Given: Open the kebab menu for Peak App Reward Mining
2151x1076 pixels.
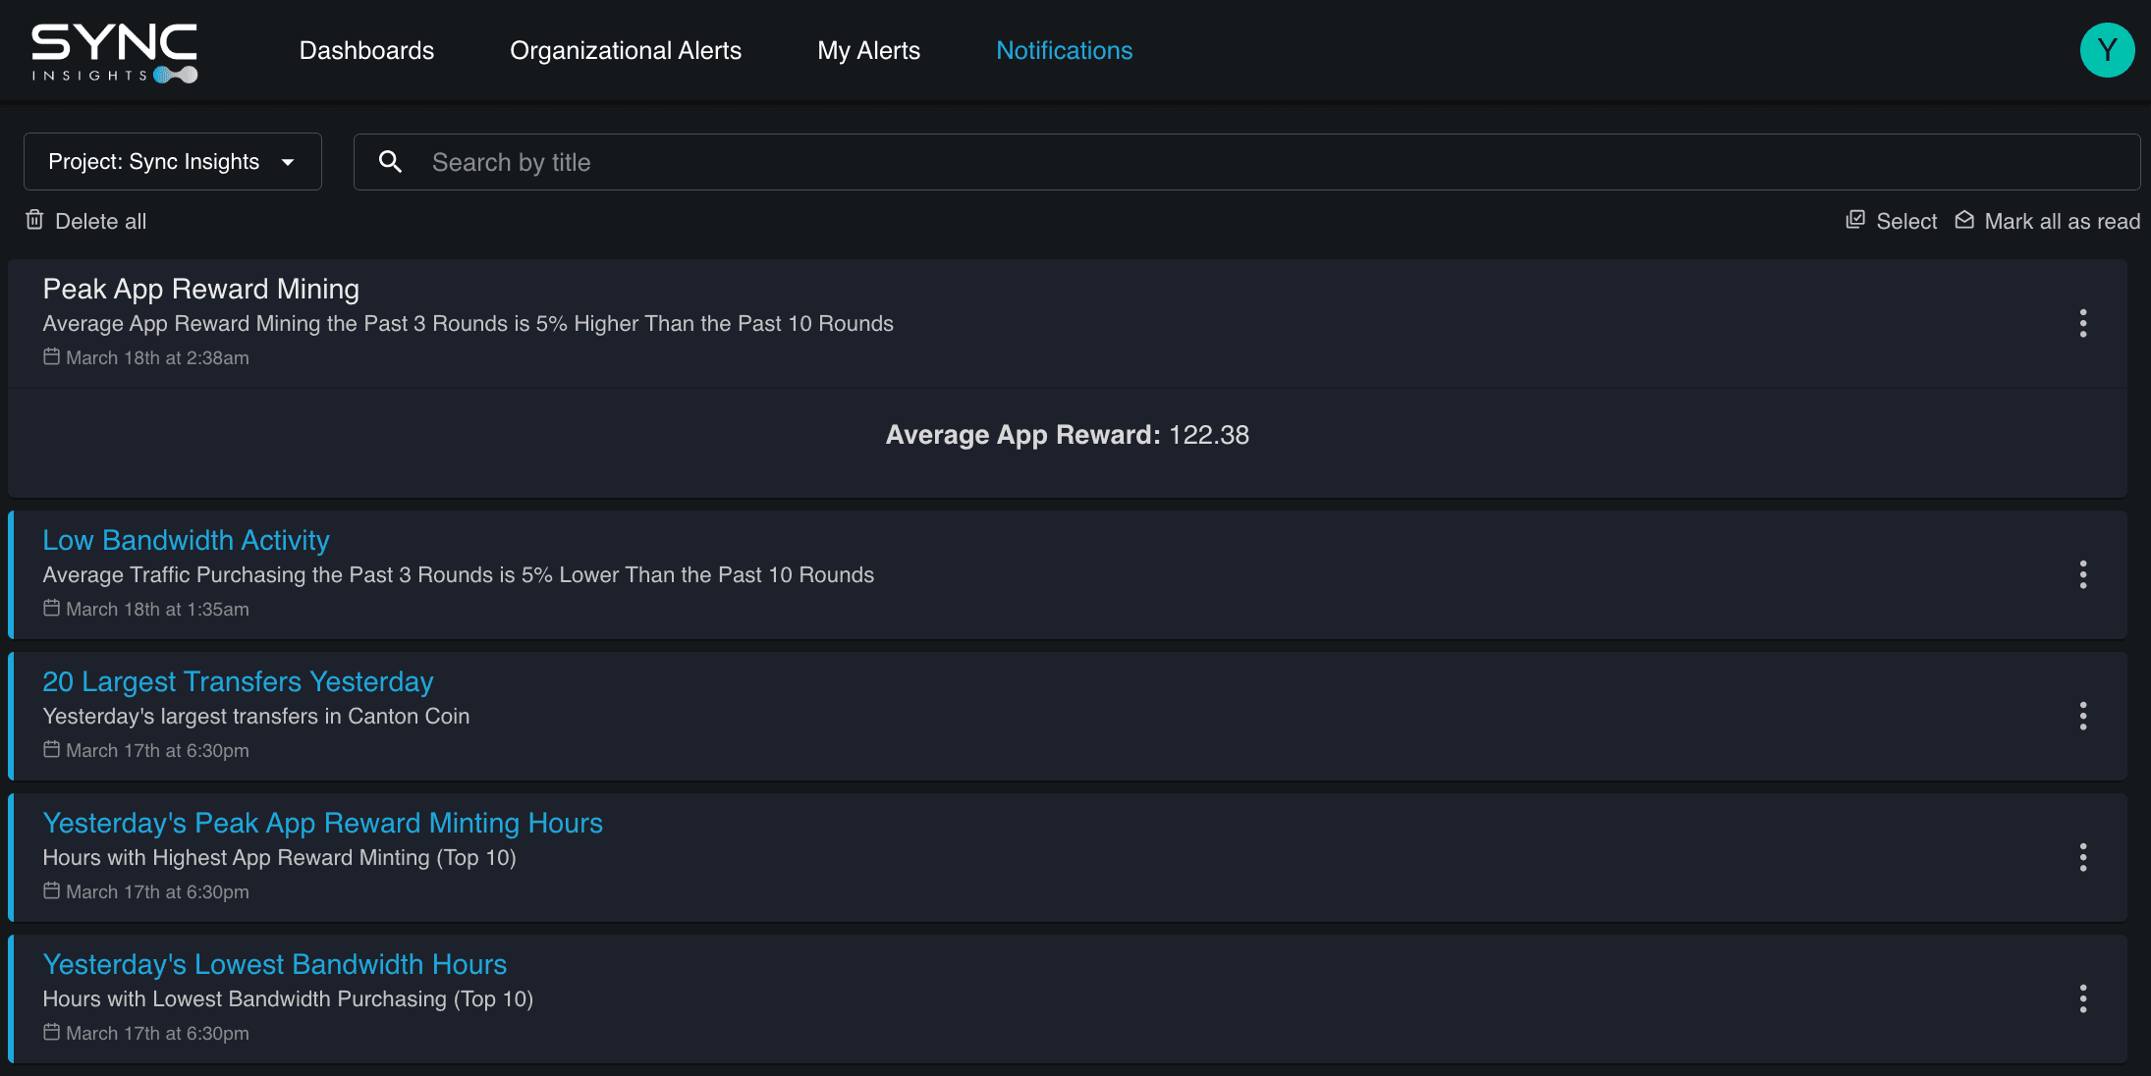Looking at the screenshot, I should coord(2083,323).
